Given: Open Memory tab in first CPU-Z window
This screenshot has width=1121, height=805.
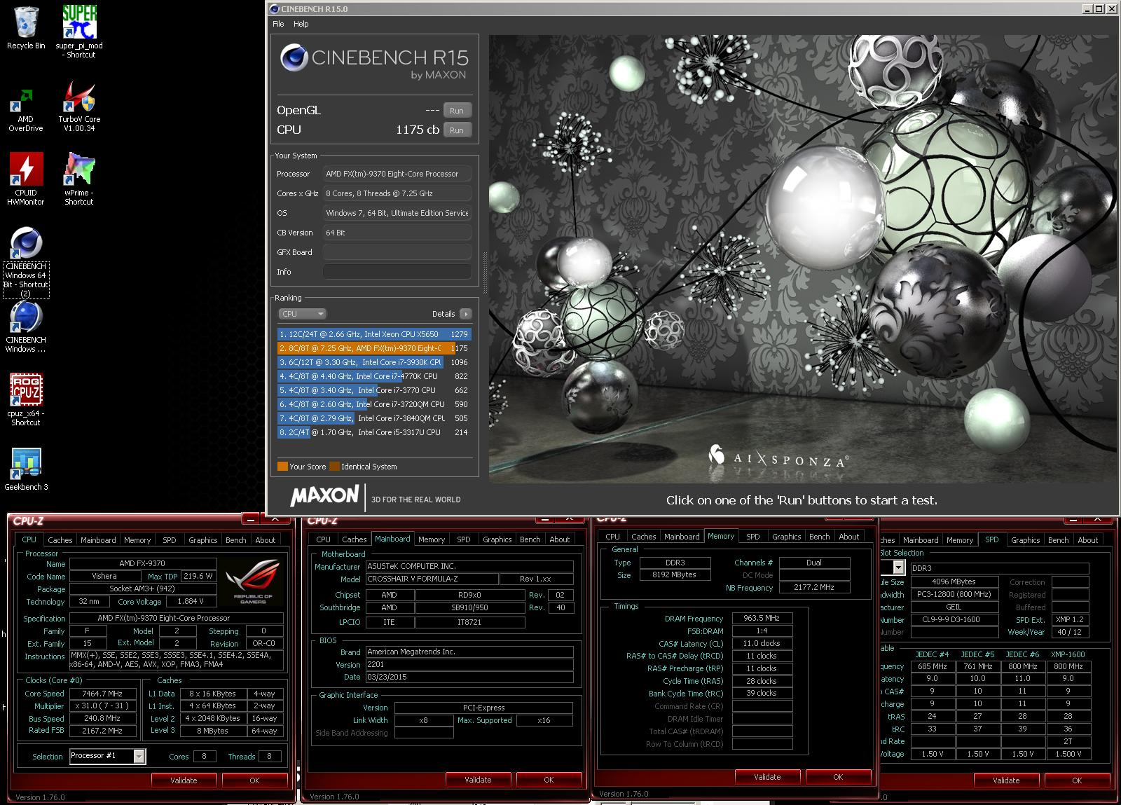Looking at the screenshot, I should click(x=137, y=540).
